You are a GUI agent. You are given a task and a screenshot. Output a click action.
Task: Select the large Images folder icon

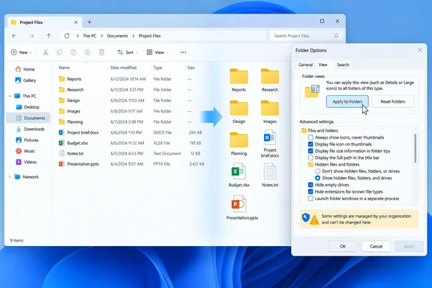270,108
